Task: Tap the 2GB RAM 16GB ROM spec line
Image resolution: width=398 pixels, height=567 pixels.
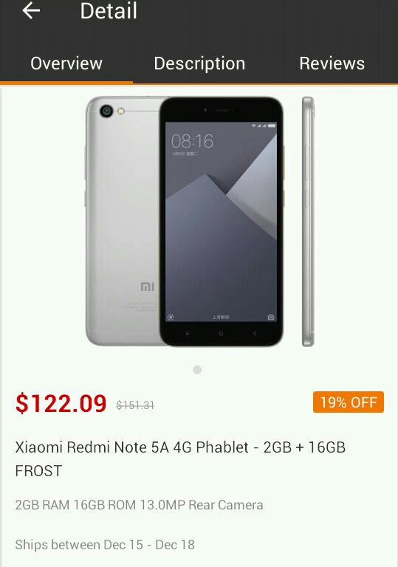Action: (139, 505)
